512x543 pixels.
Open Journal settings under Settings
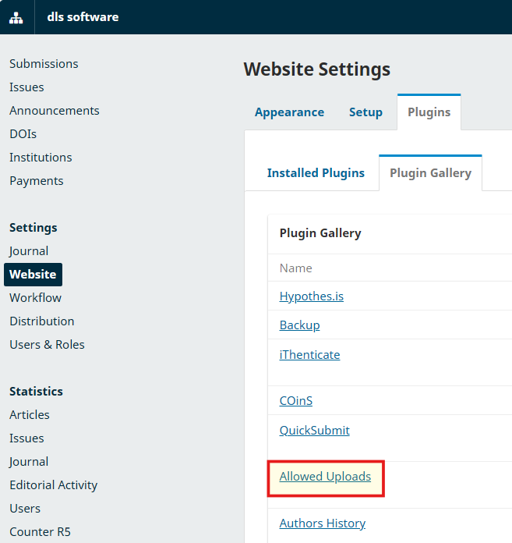(x=29, y=251)
